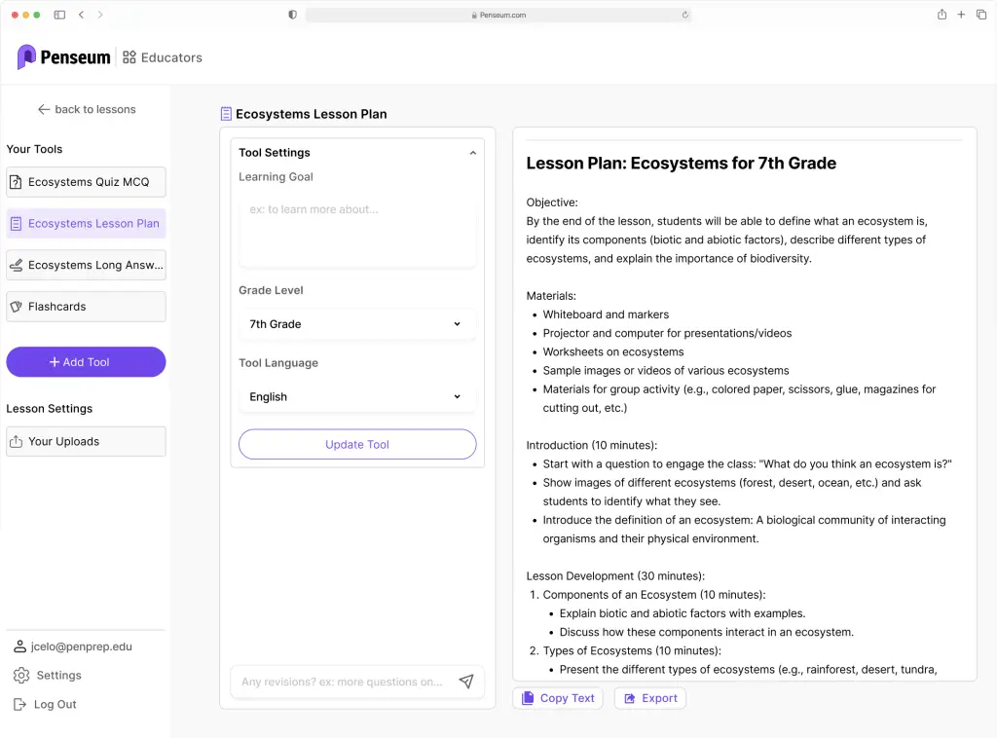Click the Your Tools heading
The image size is (997, 738).
pos(34,149)
